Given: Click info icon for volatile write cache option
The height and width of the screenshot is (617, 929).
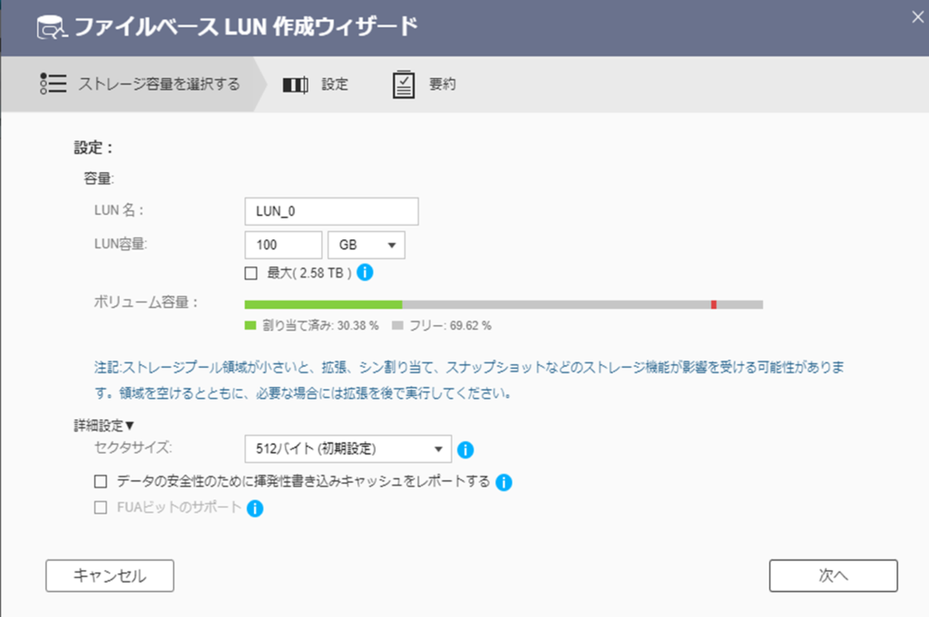Looking at the screenshot, I should (504, 482).
